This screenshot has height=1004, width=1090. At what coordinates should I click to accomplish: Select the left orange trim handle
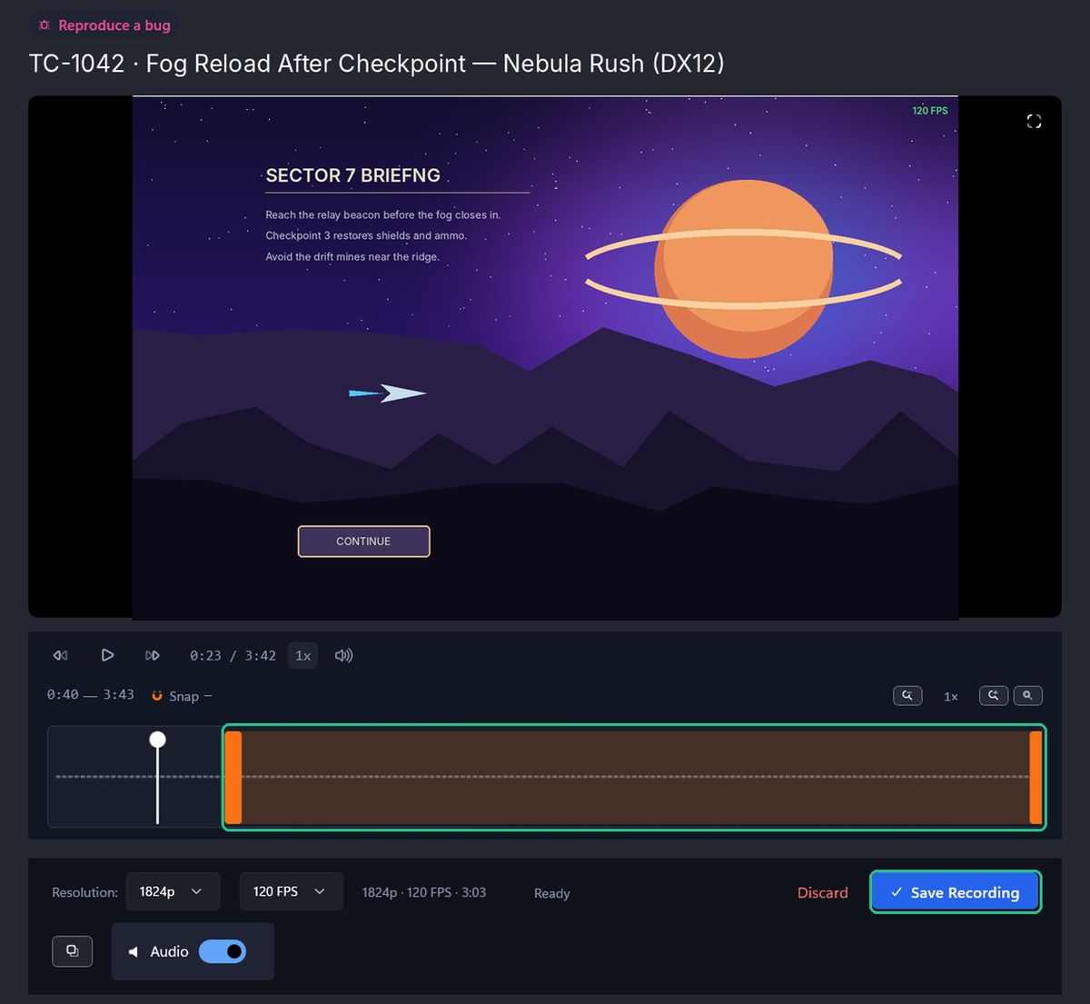coord(233,778)
